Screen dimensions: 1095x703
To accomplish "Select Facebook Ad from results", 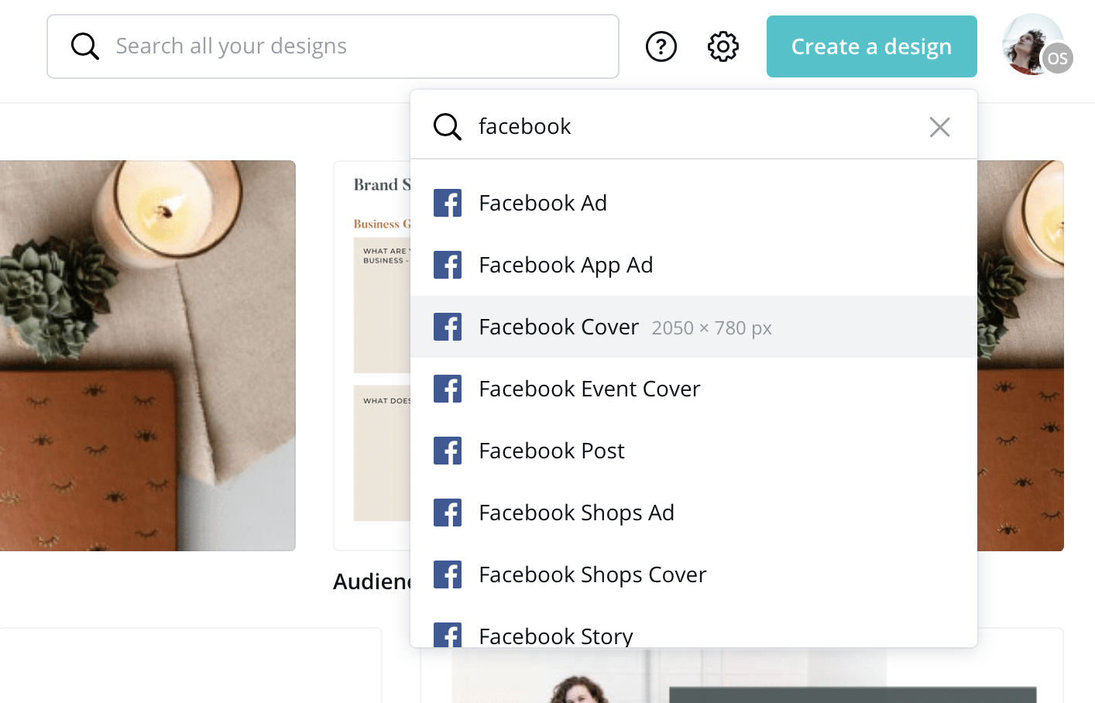I will point(694,203).
